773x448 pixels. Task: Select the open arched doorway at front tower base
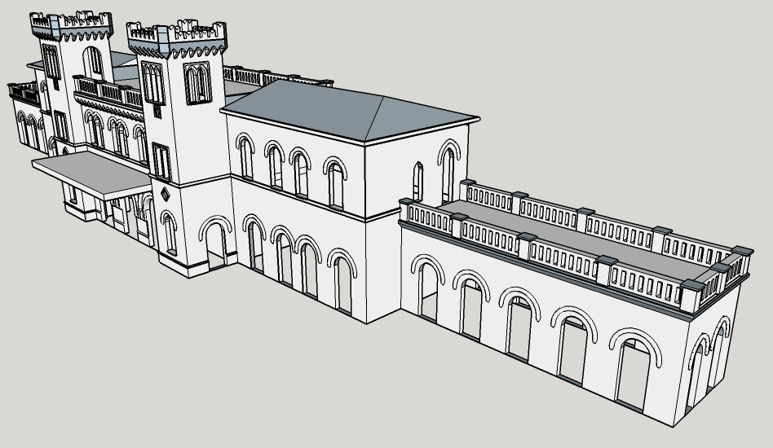(x=215, y=244)
